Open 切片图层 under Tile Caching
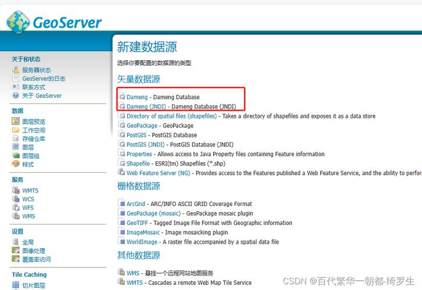 tap(34, 285)
